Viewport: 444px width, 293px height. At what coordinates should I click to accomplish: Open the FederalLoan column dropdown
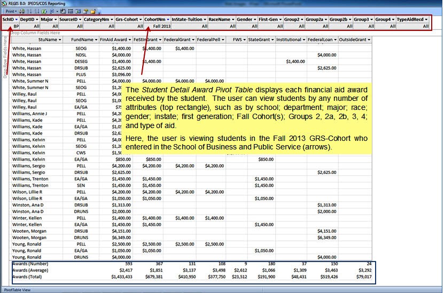tap(335, 39)
